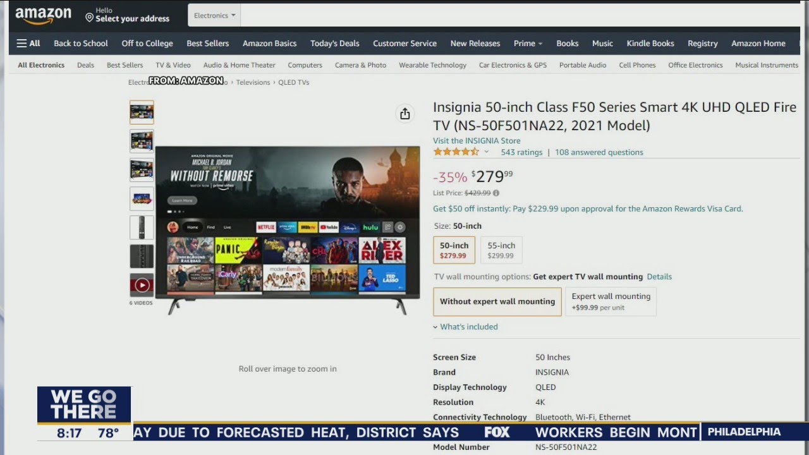Select the 50-inch size option
Image resolution: width=809 pixels, height=455 pixels.
tap(454, 250)
